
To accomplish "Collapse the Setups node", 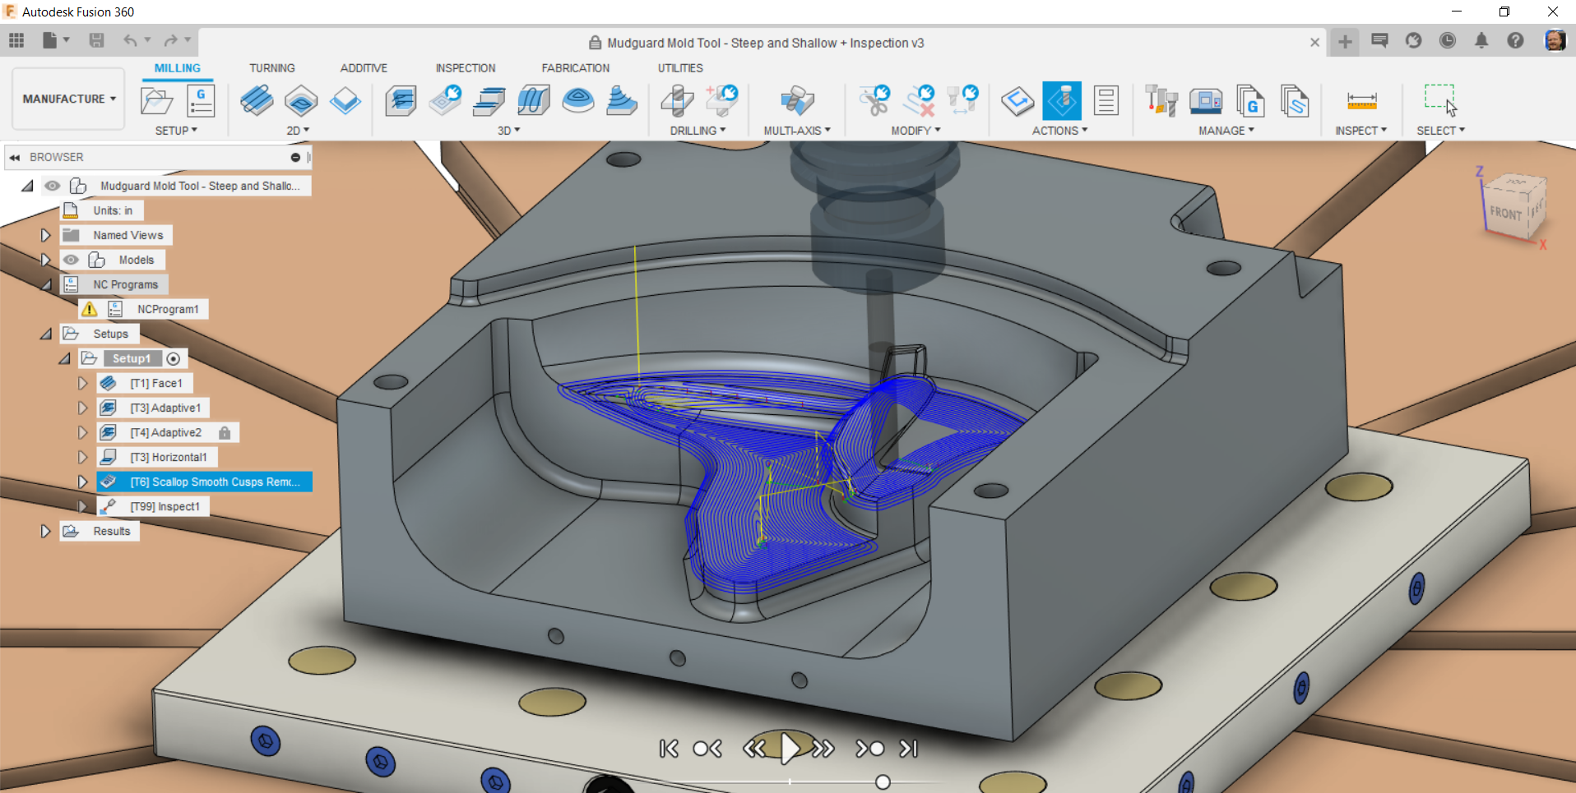I will (x=46, y=334).
